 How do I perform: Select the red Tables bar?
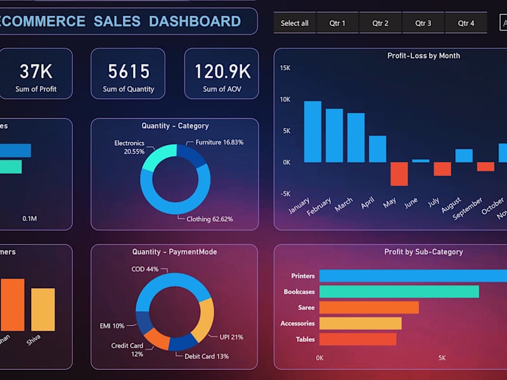click(x=358, y=339)
